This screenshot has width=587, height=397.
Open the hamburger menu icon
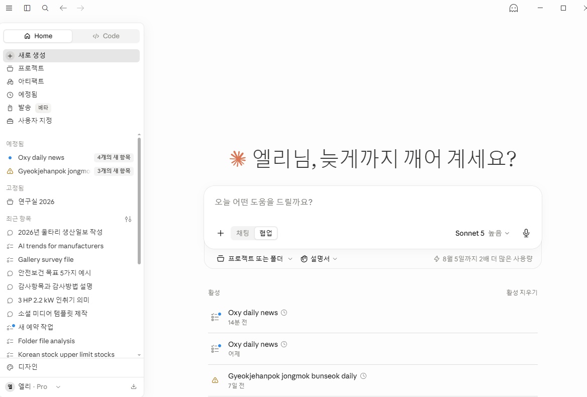(x=9, y=8)
